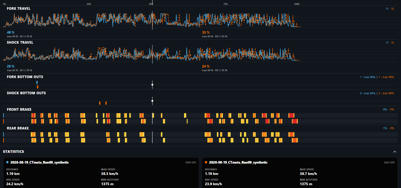The height and width of the screenshot is (188, 401).
Task: Click the 1% · 0% rear brake summary
Action: coord(388,128)
